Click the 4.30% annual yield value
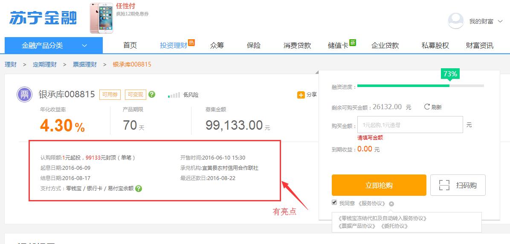The width and height of the screenshot is (510, 244). point(62,125)
